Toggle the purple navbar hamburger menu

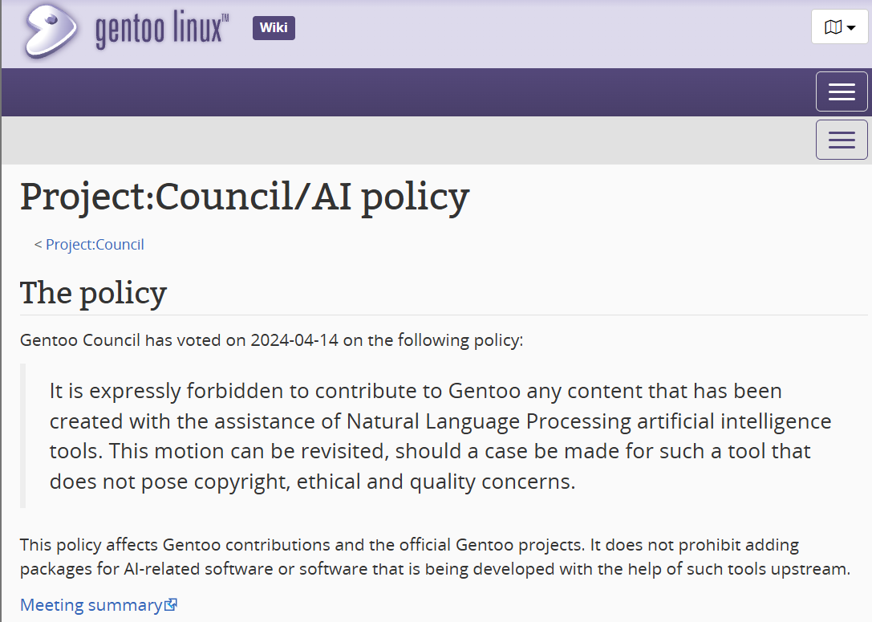click(x=842, y=91)
